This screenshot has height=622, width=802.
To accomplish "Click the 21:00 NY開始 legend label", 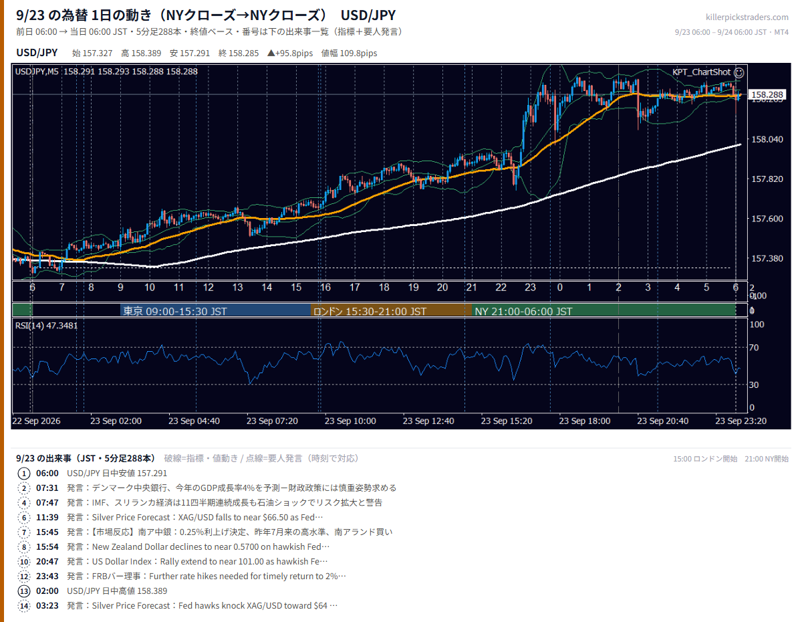I will (767, 459).
